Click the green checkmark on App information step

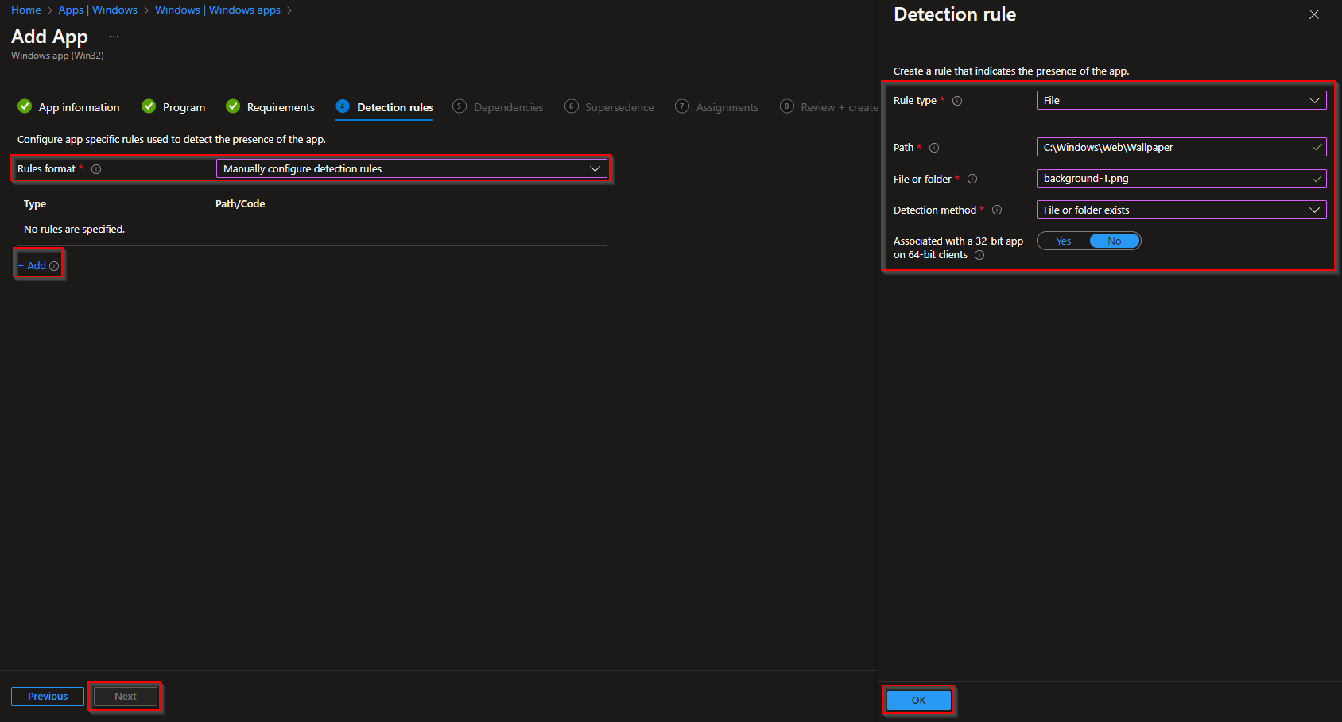point(24,106)
